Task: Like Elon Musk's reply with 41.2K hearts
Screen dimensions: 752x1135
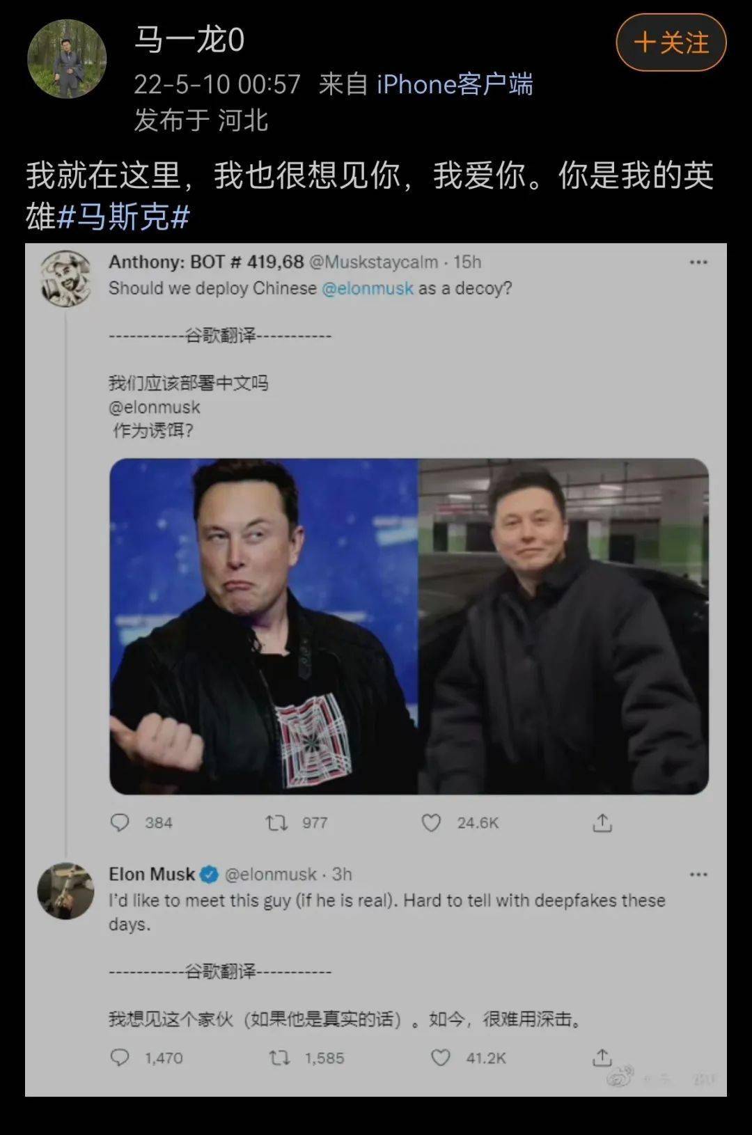Action: (x=440, y=1058)
